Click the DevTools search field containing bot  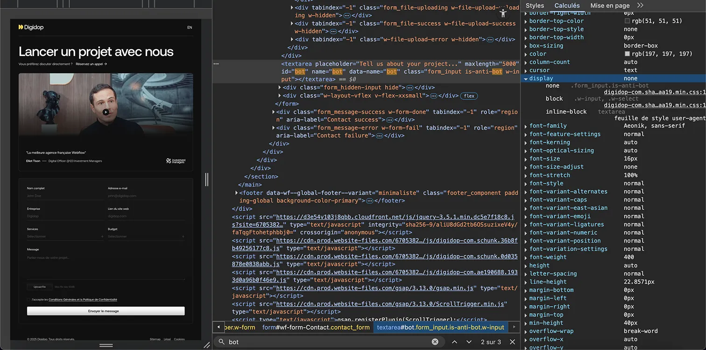[x=328, y=342]
